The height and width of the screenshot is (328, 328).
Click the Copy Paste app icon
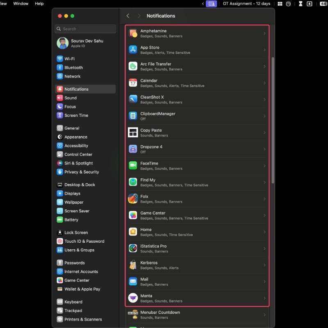(133, 132)
